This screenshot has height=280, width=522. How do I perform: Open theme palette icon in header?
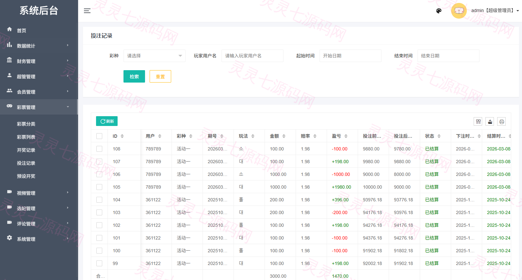(x=439, y=11)
